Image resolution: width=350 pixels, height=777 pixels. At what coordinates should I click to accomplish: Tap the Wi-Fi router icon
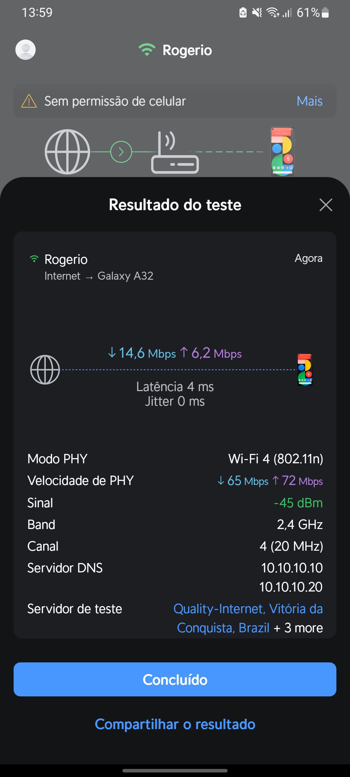click(x=175, y=153)
